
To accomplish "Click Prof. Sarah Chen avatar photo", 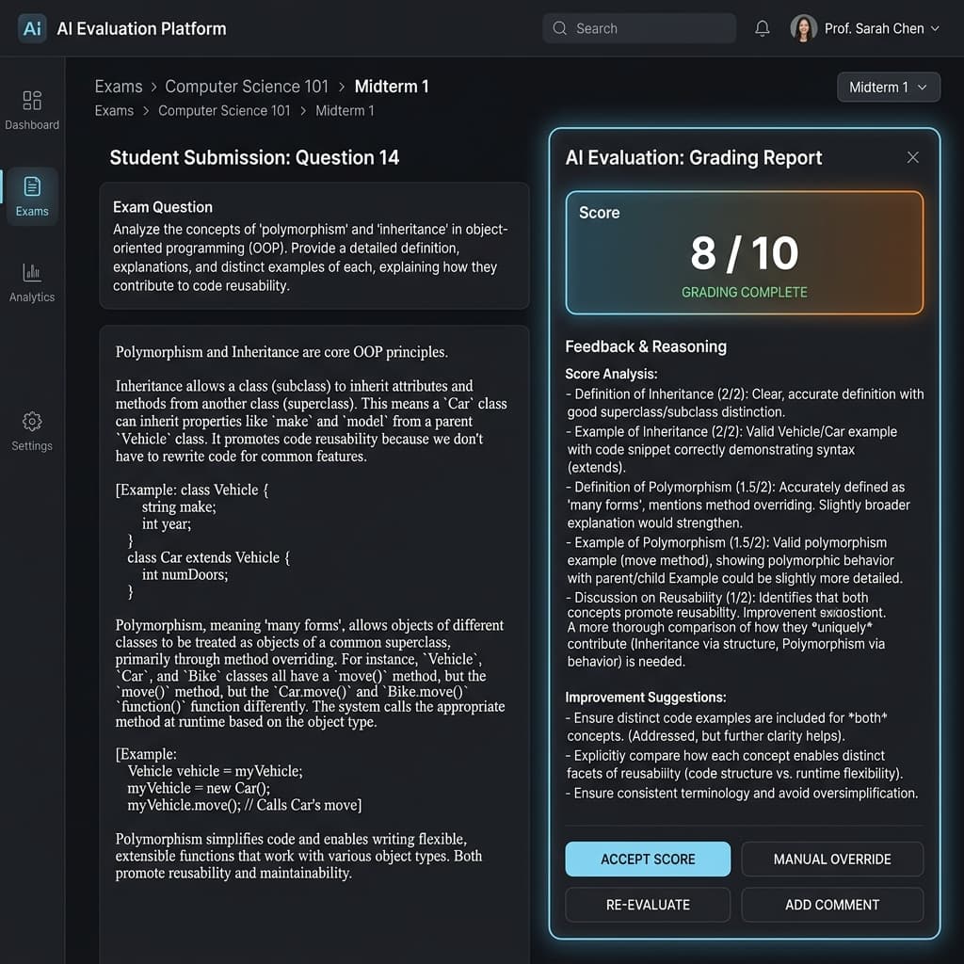I will click(804, 28).
